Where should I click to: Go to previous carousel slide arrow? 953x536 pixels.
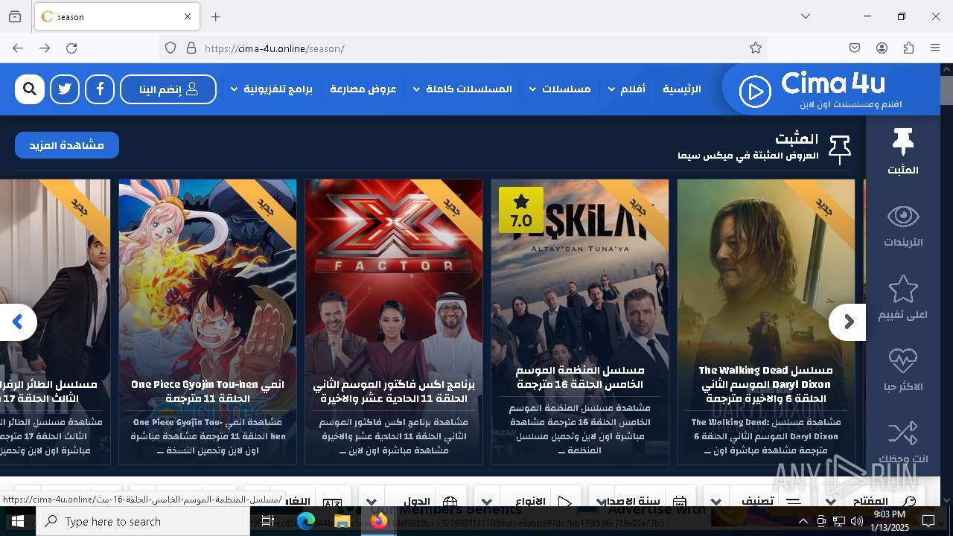point(18,322)
